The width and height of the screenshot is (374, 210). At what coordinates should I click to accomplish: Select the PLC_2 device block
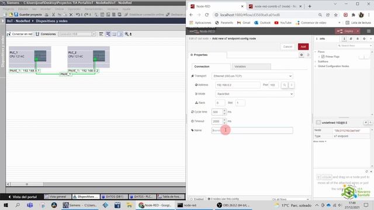(88, 57)
